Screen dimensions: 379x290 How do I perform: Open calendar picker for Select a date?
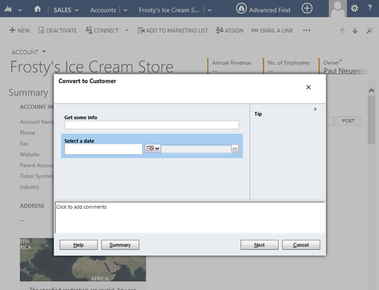(152, 149)
